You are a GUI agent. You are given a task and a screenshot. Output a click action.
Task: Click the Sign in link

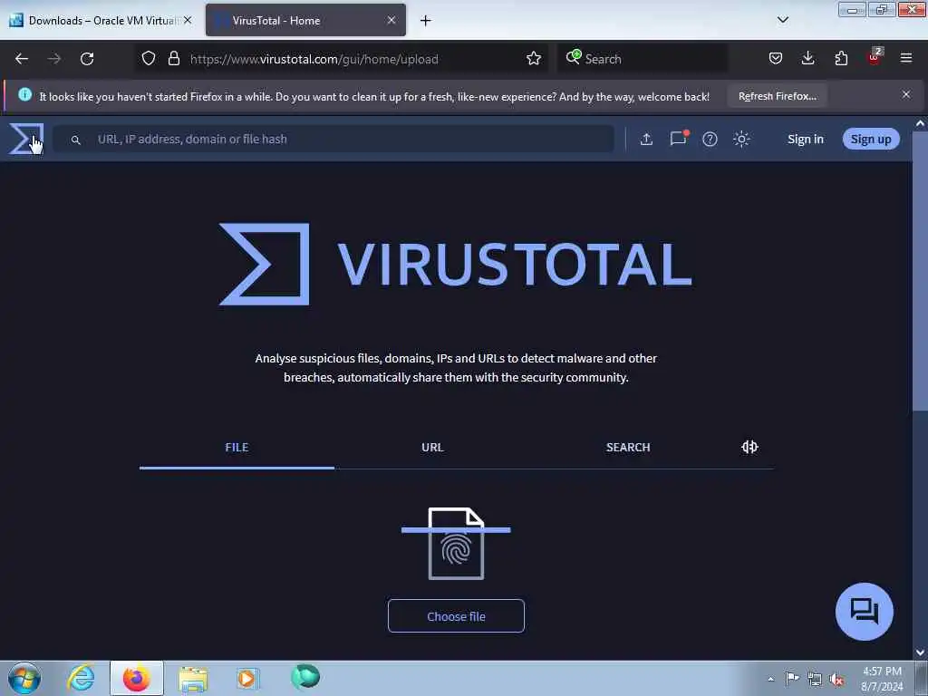[805, 139]
